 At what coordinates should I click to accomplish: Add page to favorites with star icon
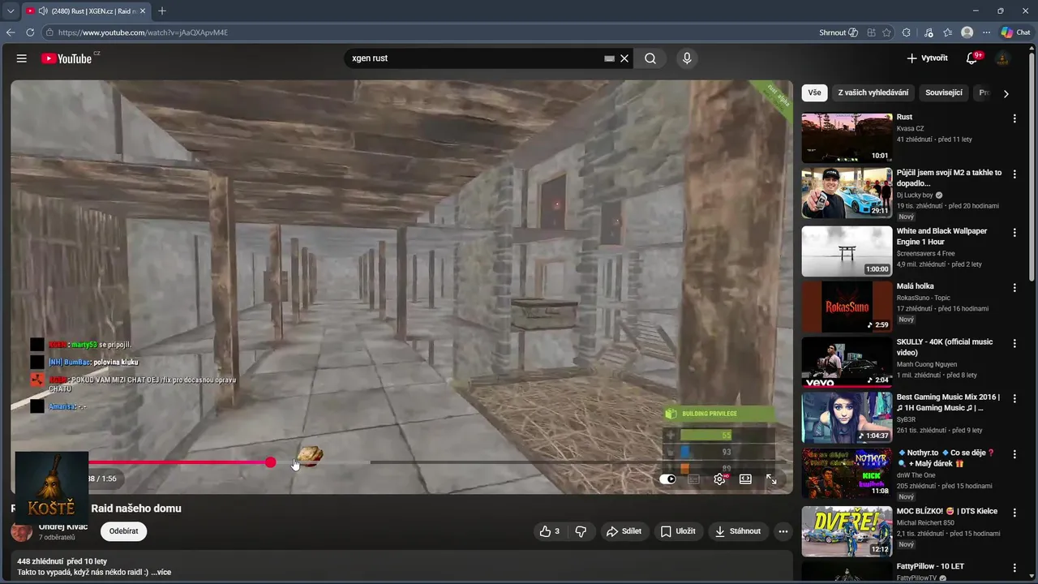pos(886,32)
